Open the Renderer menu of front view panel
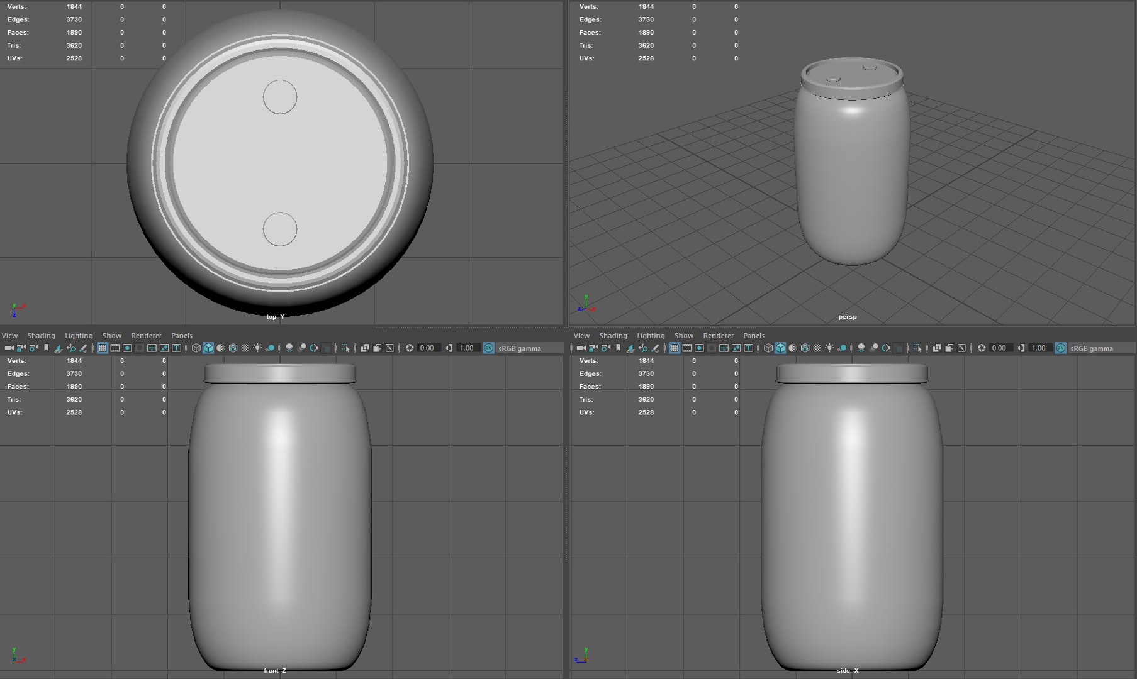Image resolution: width=1137 pixels, height=679 pixels. [x=146, y=336]
